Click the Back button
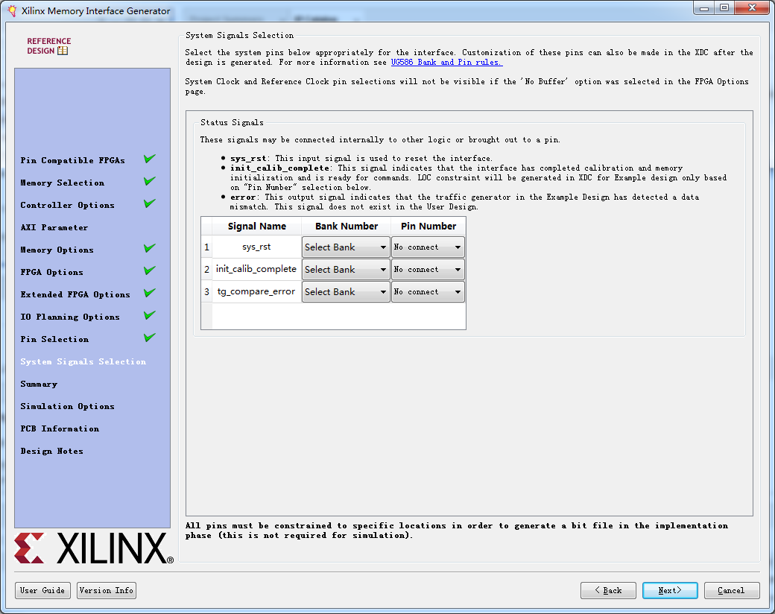The width and height of the screenshot is (775, 614). (608, 590)
